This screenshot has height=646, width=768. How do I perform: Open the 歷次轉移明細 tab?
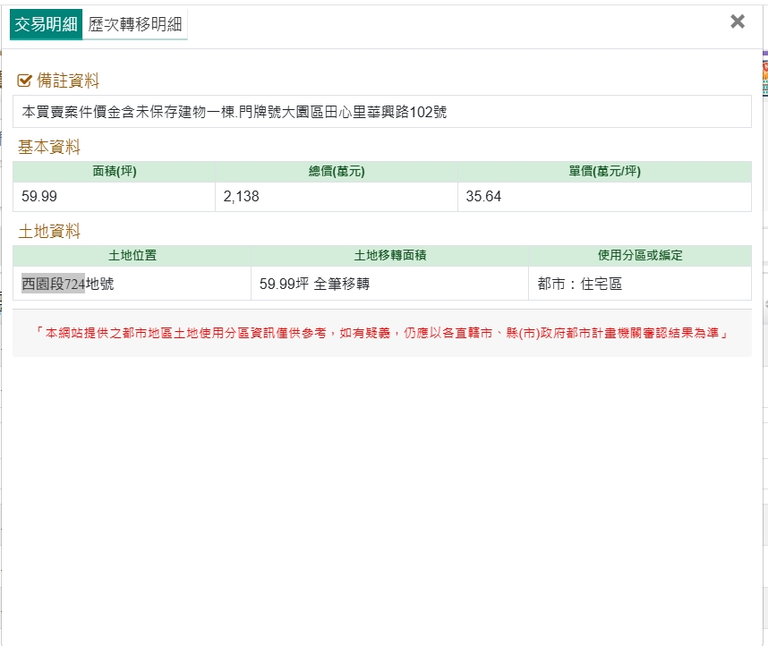pos(135,24)
